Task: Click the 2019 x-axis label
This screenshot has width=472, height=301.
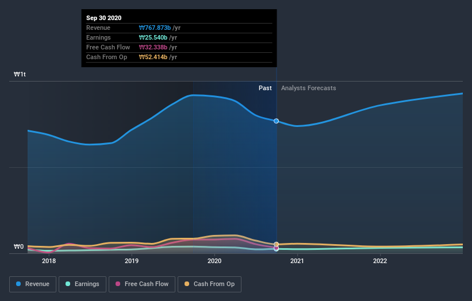Action: pos(132,261)
